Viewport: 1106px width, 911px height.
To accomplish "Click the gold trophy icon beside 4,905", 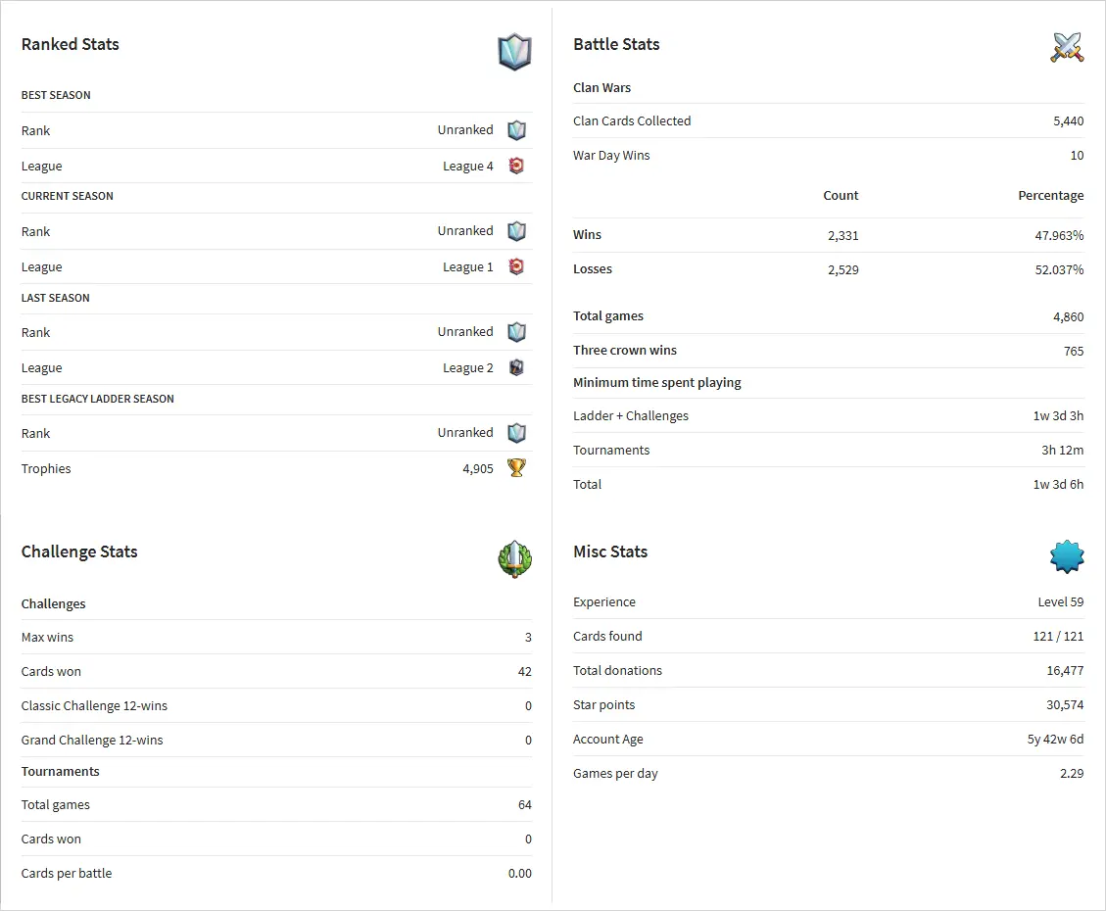I will (x=516, y=468).
